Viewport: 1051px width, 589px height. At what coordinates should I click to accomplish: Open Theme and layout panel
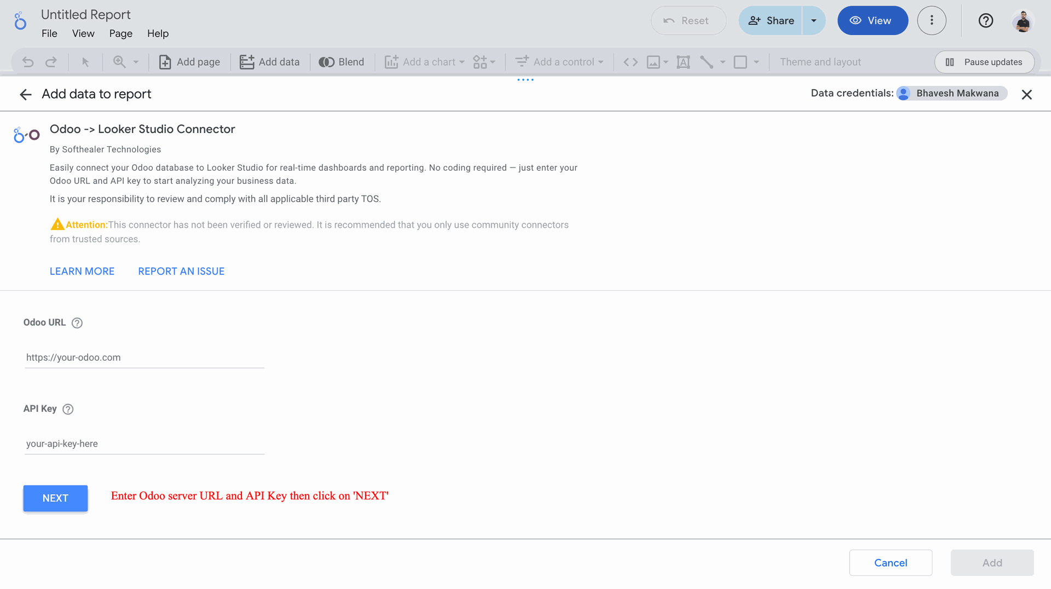pos(820,62)
